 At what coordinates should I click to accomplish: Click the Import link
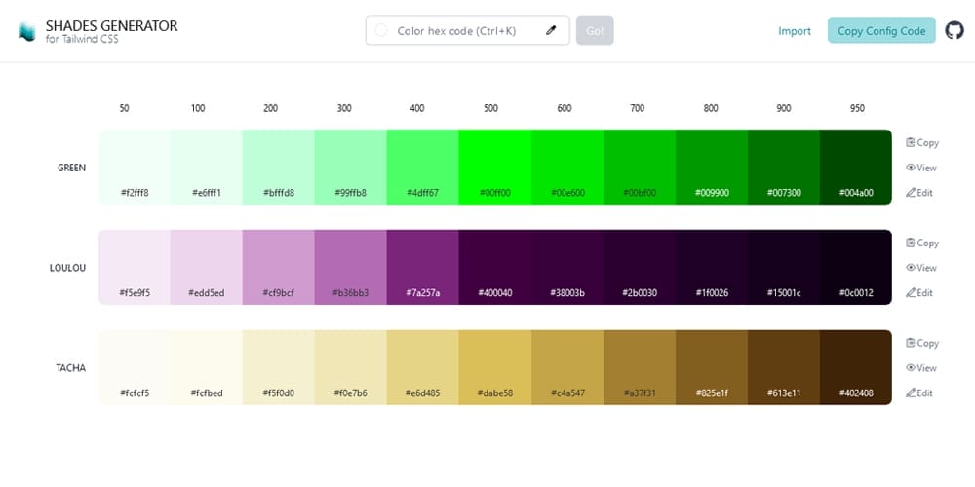(795, 31)
